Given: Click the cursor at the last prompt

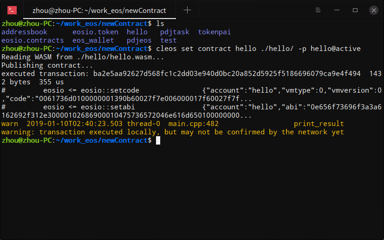Looking at the screenshot, I should tap(158, 140).
